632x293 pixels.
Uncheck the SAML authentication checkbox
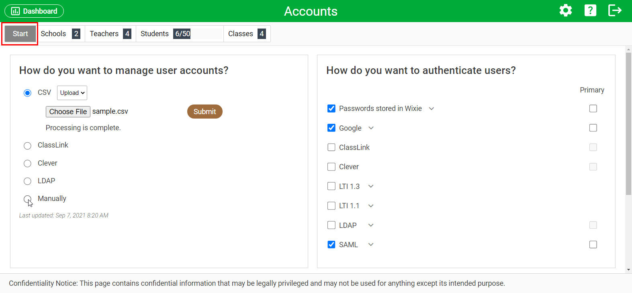[331, 244]
